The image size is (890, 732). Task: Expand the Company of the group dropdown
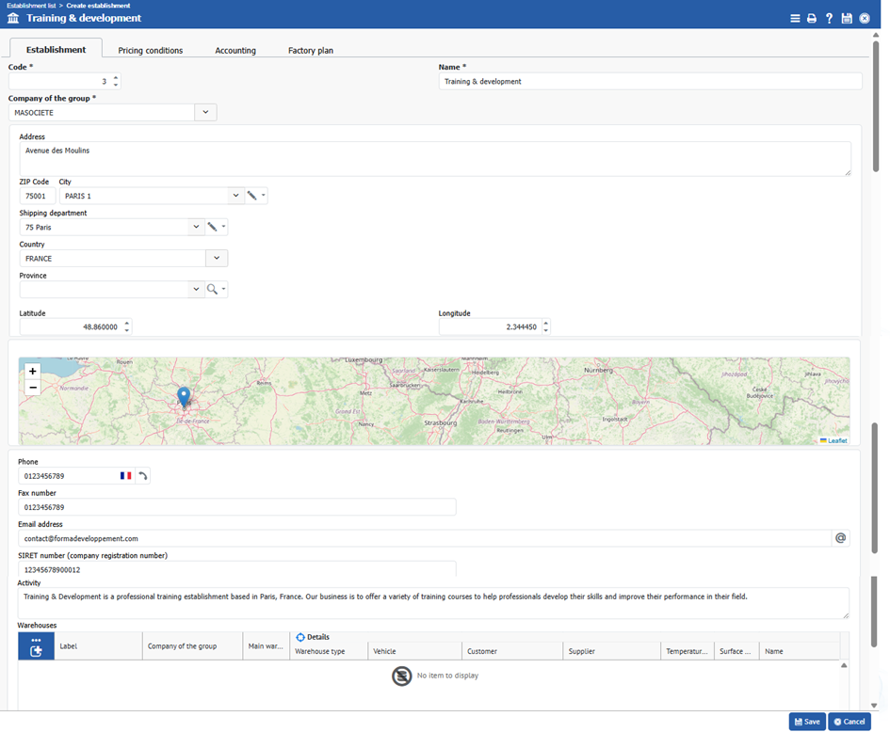click(x=205, y=113)
